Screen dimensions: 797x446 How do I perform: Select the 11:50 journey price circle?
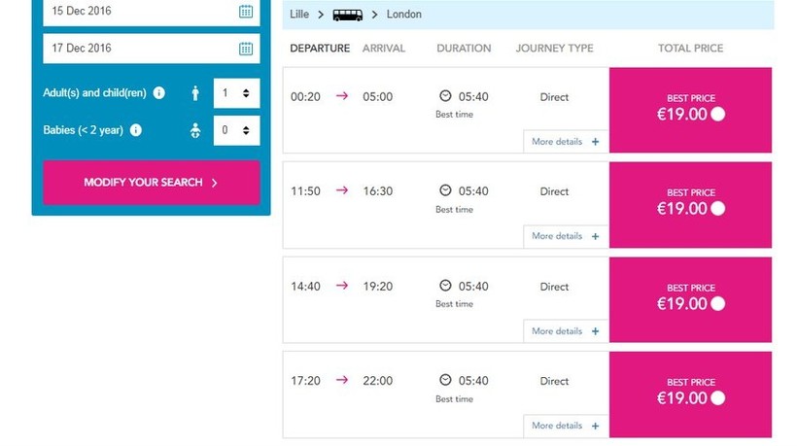pyautogui.click(x=718, y=208)
